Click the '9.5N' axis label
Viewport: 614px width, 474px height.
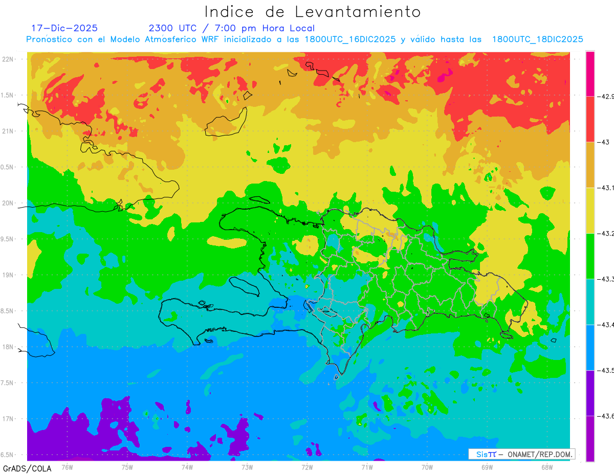coord(8,239)
